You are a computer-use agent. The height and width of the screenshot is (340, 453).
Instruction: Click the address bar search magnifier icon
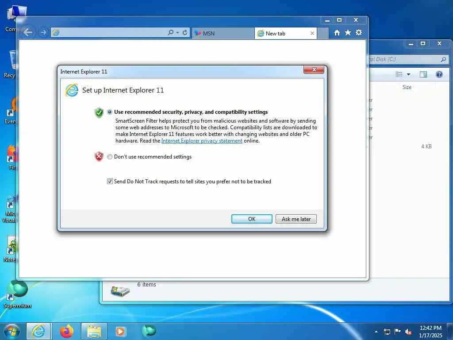click(170, 33)
